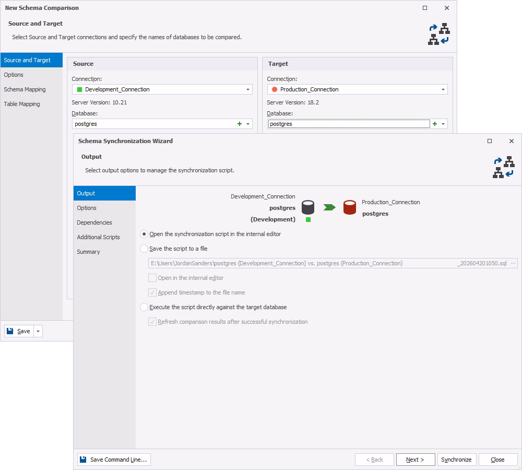Select Execute the script directly against target database
This screenshot has height=470, width=522.
tap(144, 307)
